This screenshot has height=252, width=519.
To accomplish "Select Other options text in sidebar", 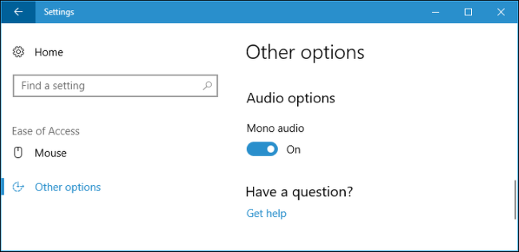I will [x=67, y=187].
